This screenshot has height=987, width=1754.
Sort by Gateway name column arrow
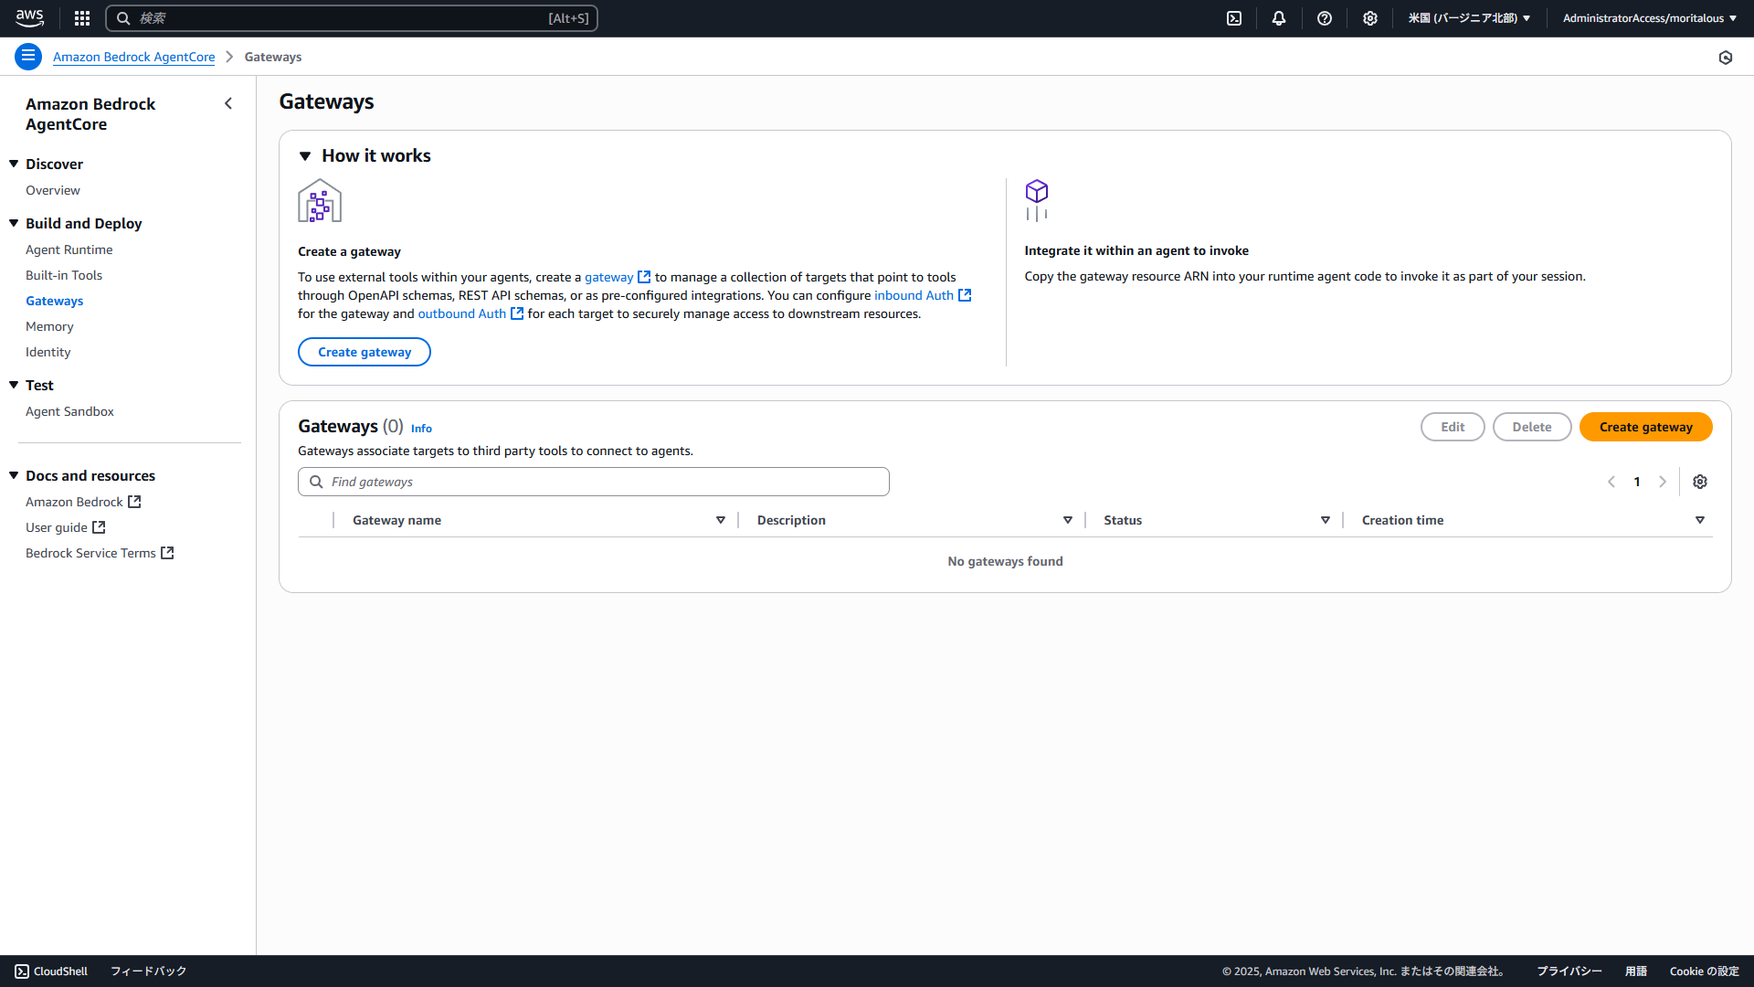(721, 520)
